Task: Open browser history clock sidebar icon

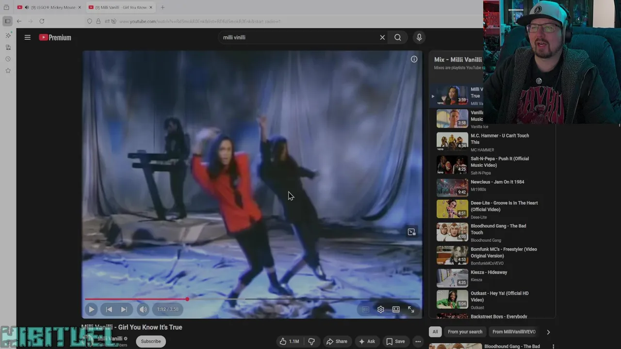Action: 8,59
